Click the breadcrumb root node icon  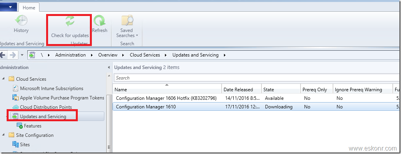[32, 55]
